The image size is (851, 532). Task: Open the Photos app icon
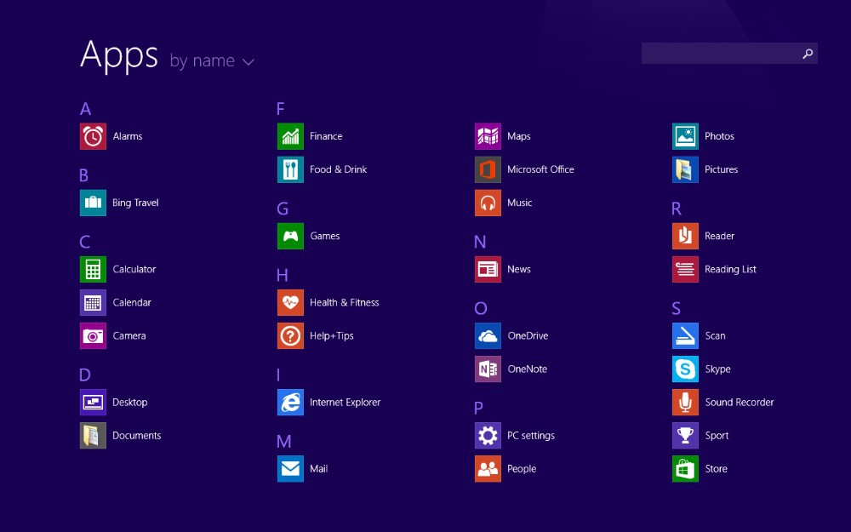685,136
